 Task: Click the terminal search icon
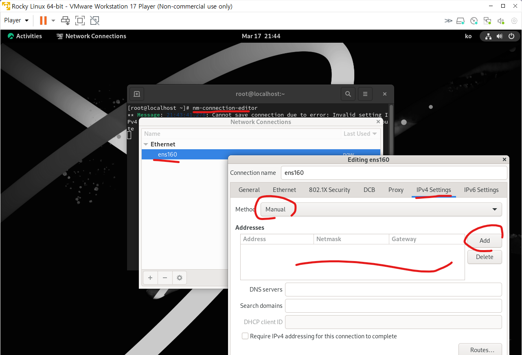point(348,94)
